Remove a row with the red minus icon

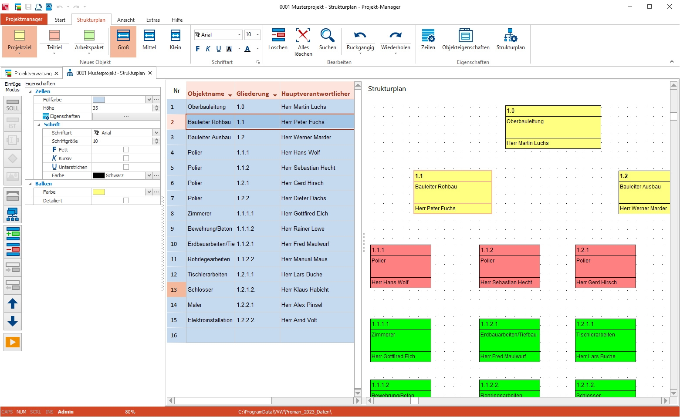(13, 249)
